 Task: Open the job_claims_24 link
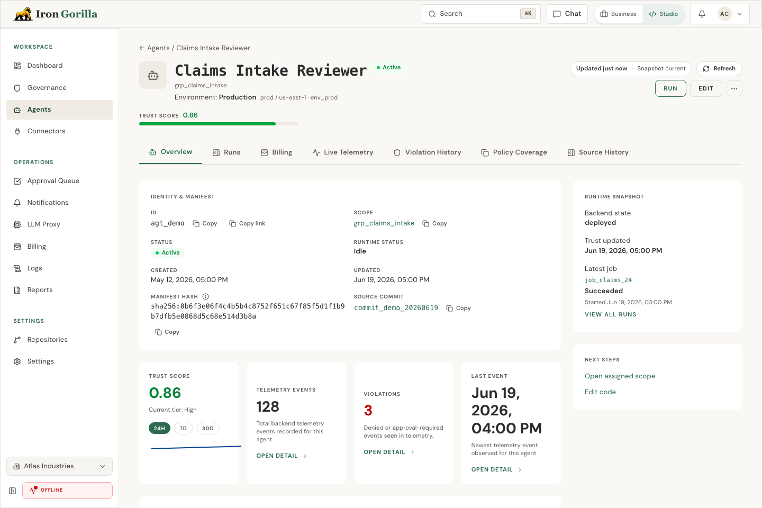608,280
